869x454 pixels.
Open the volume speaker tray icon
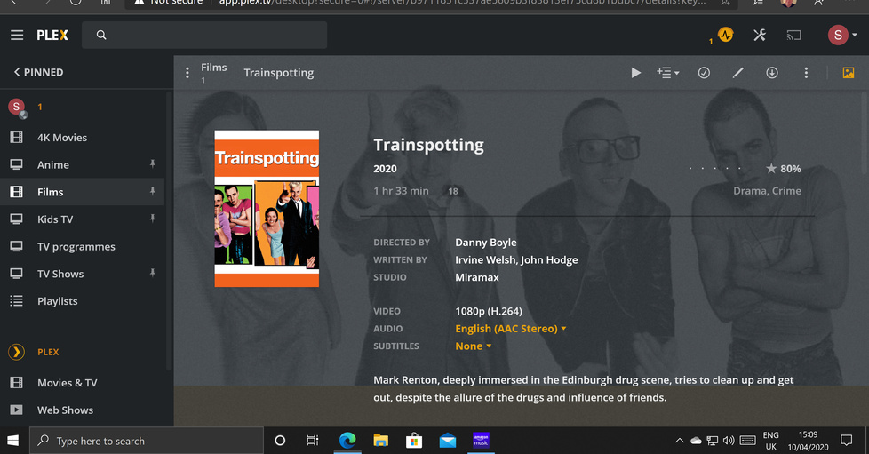pos(729,441)
